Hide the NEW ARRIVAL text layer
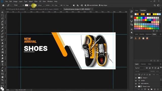This screenshot has height=91, width=162. 136,84
